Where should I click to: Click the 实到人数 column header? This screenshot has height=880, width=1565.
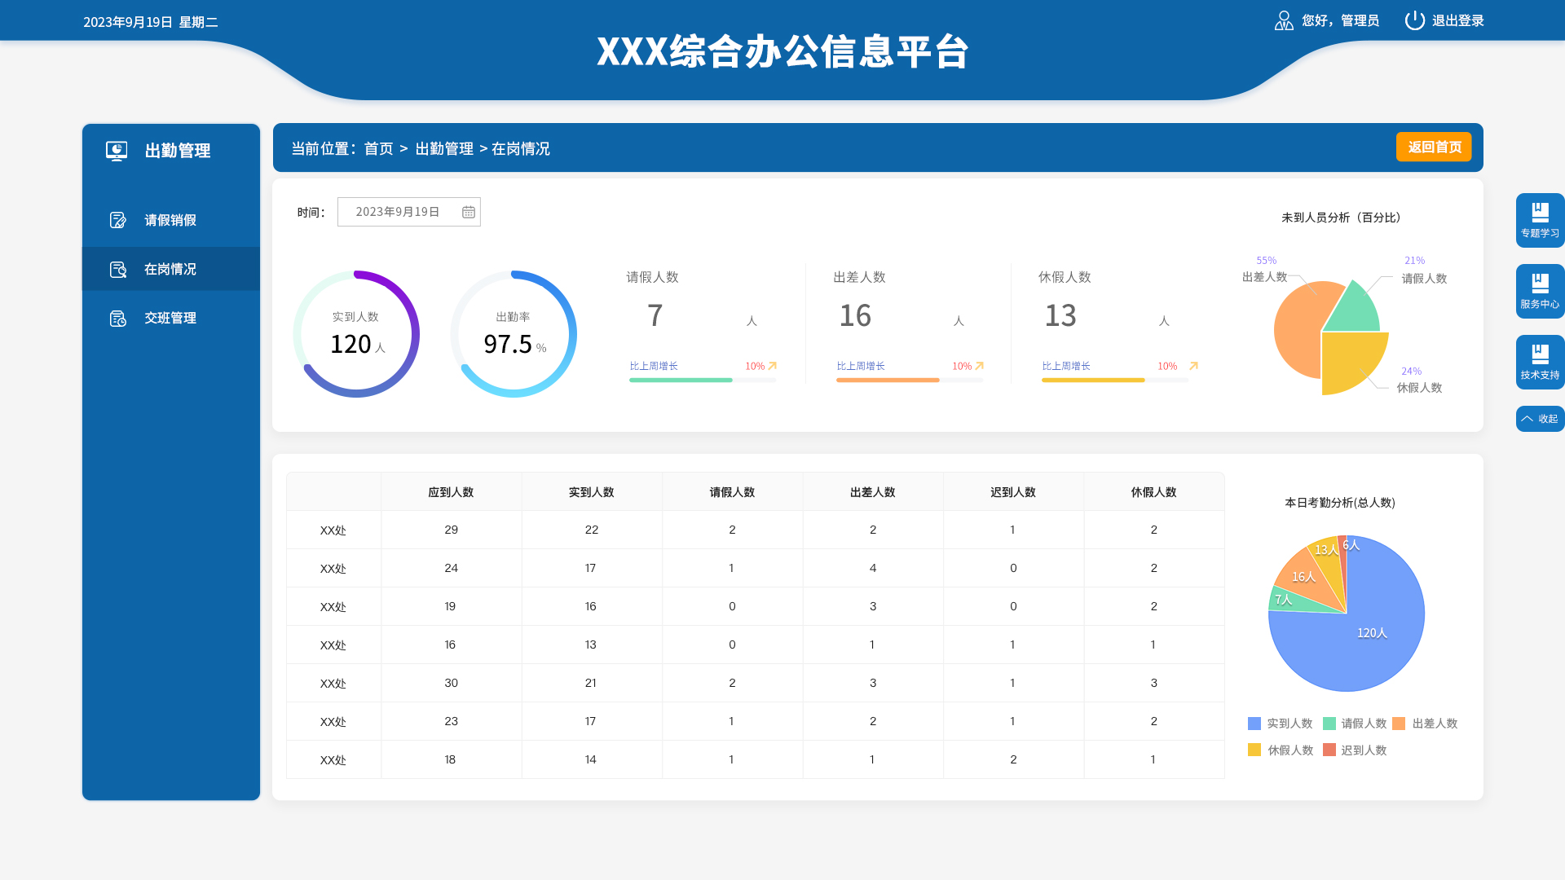tap(592, 492)
